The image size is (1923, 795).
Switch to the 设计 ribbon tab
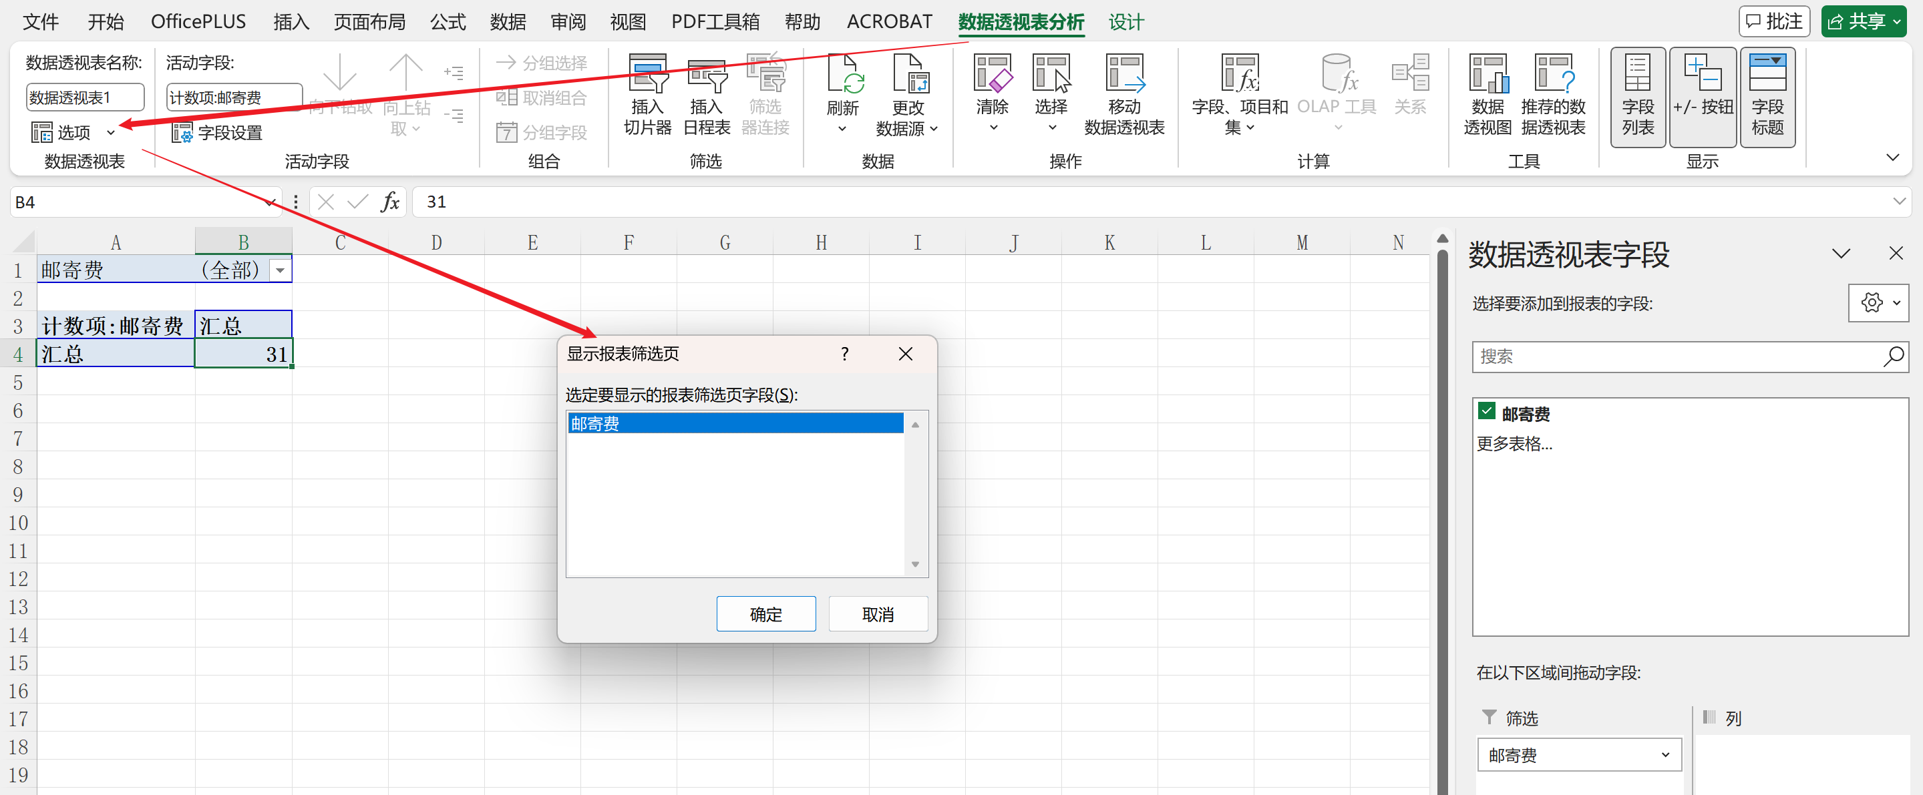coord(1125,21)
